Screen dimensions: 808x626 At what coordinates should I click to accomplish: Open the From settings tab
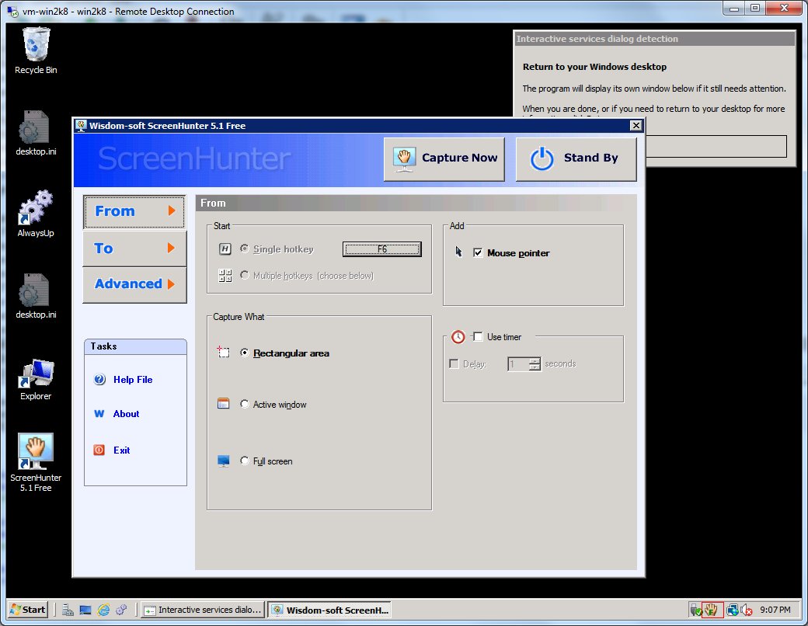coord(134,211)
